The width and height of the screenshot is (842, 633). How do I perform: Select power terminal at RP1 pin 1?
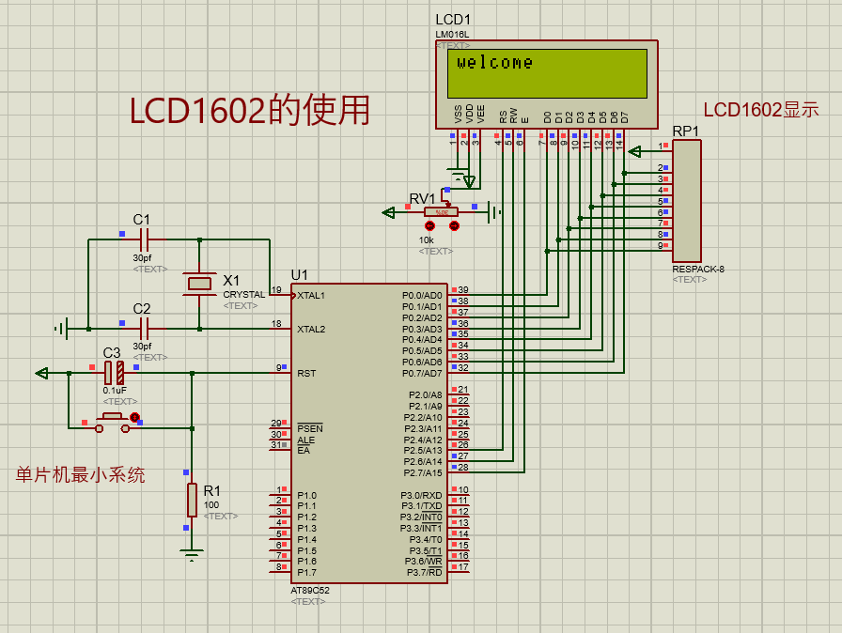click(x=634, y=151)
